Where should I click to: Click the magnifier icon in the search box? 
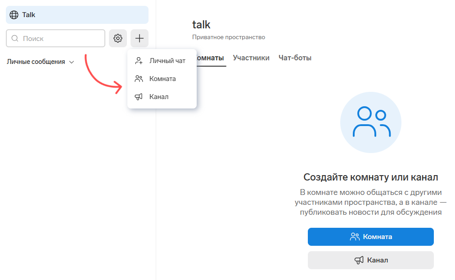click(15, 39)
